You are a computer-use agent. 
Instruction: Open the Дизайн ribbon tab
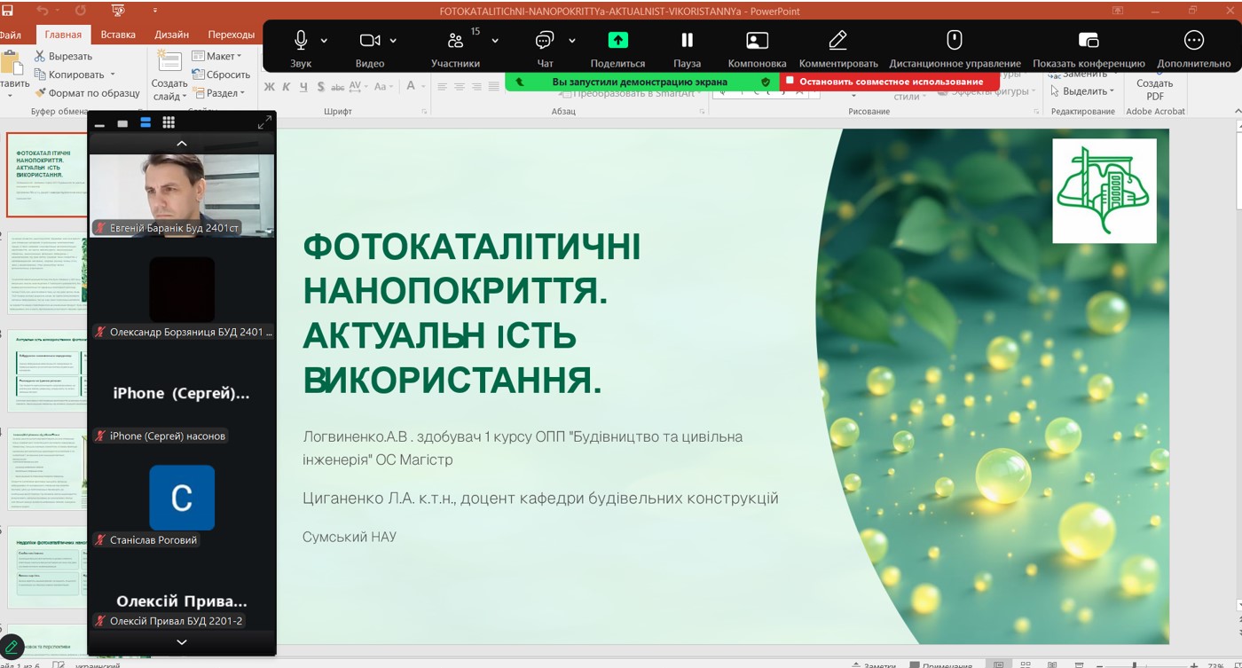tap(171, 35)
